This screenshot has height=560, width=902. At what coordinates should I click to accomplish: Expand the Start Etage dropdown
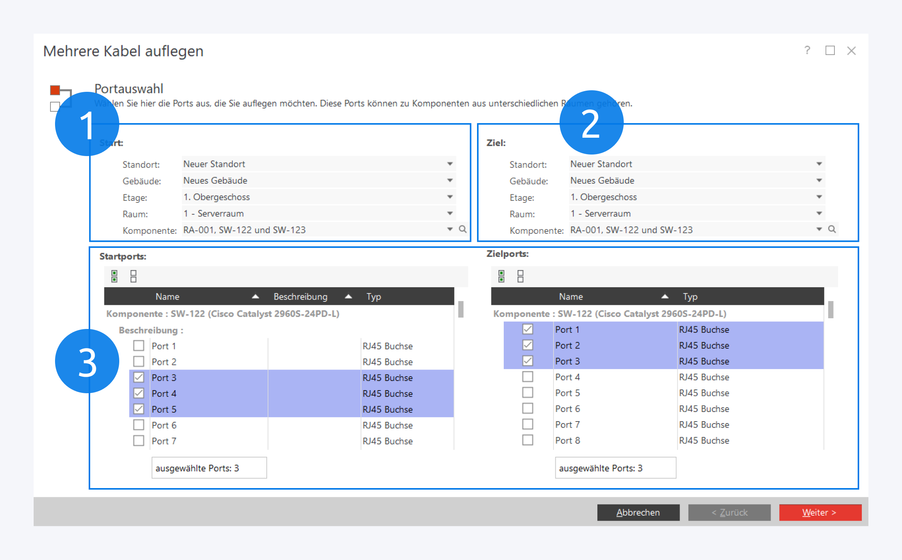[x=450, y=197]
